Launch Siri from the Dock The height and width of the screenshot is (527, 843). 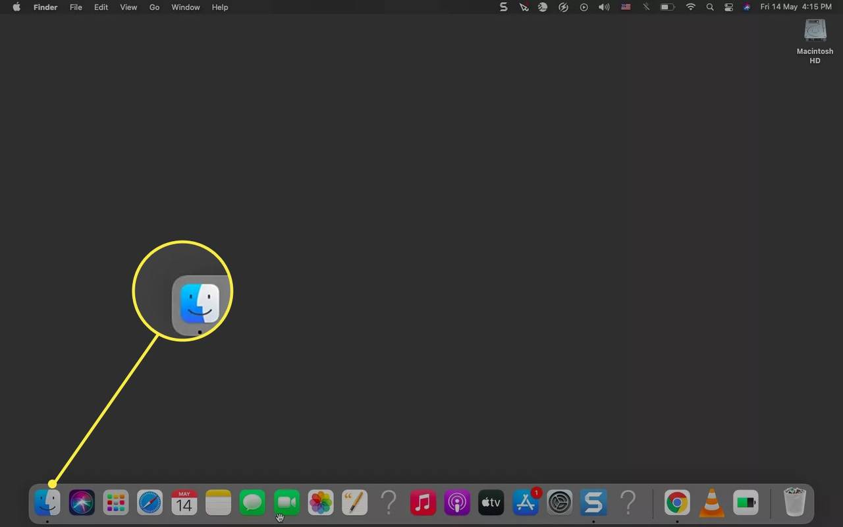point(82,503)
